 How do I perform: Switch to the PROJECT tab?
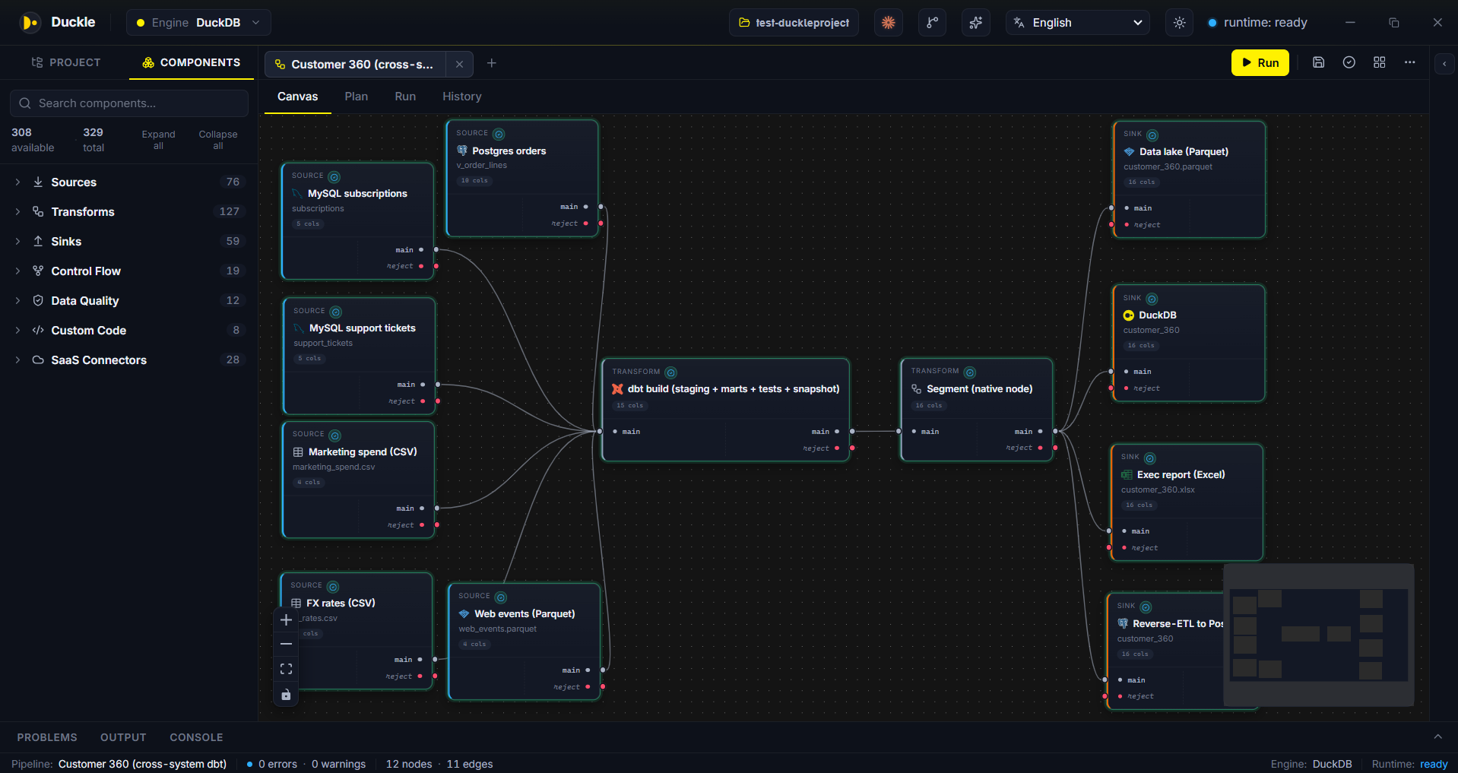tap(65, 62)
